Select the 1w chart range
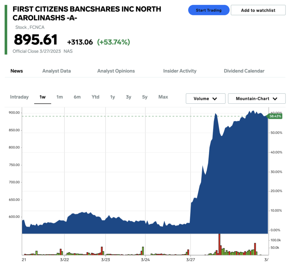The image size is (290, 266). (42, 97)
